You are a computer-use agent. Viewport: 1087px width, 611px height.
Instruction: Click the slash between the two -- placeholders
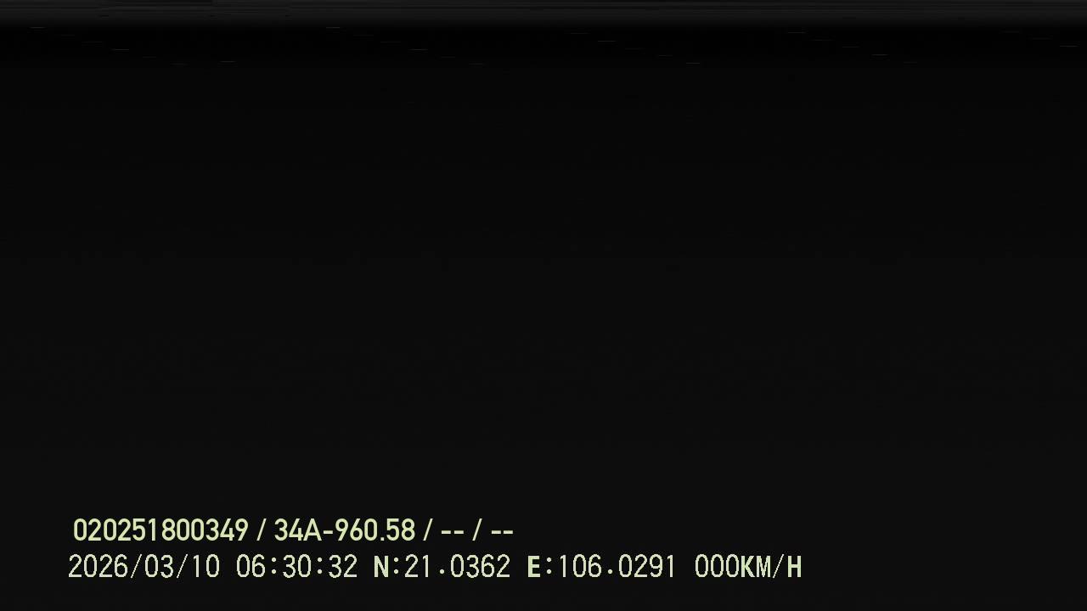pos(477,531)
